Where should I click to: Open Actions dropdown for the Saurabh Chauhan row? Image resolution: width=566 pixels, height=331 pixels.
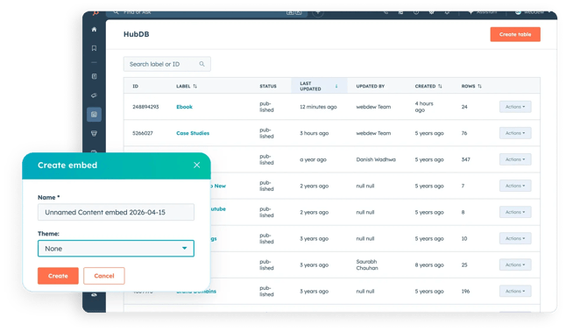[515, 265]
